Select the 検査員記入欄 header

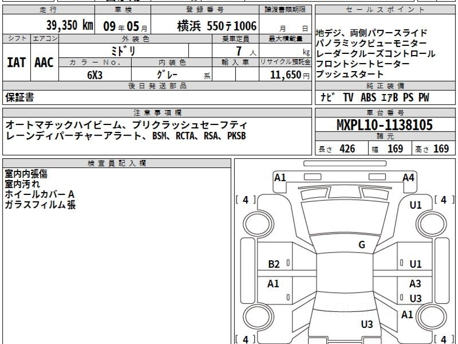(x=117, y=163)
